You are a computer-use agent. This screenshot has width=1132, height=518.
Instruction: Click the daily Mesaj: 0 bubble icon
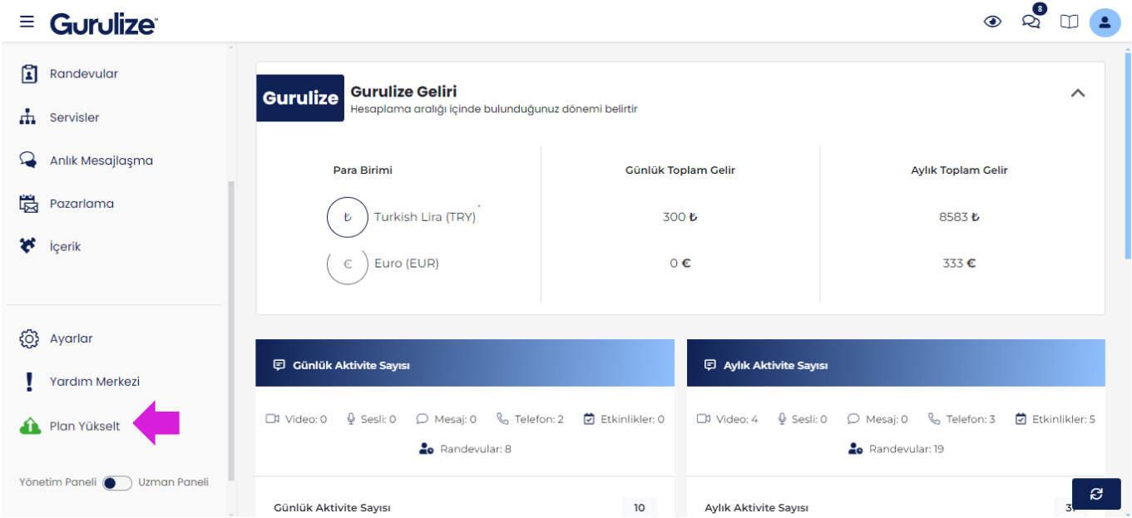tap(423, 419)
